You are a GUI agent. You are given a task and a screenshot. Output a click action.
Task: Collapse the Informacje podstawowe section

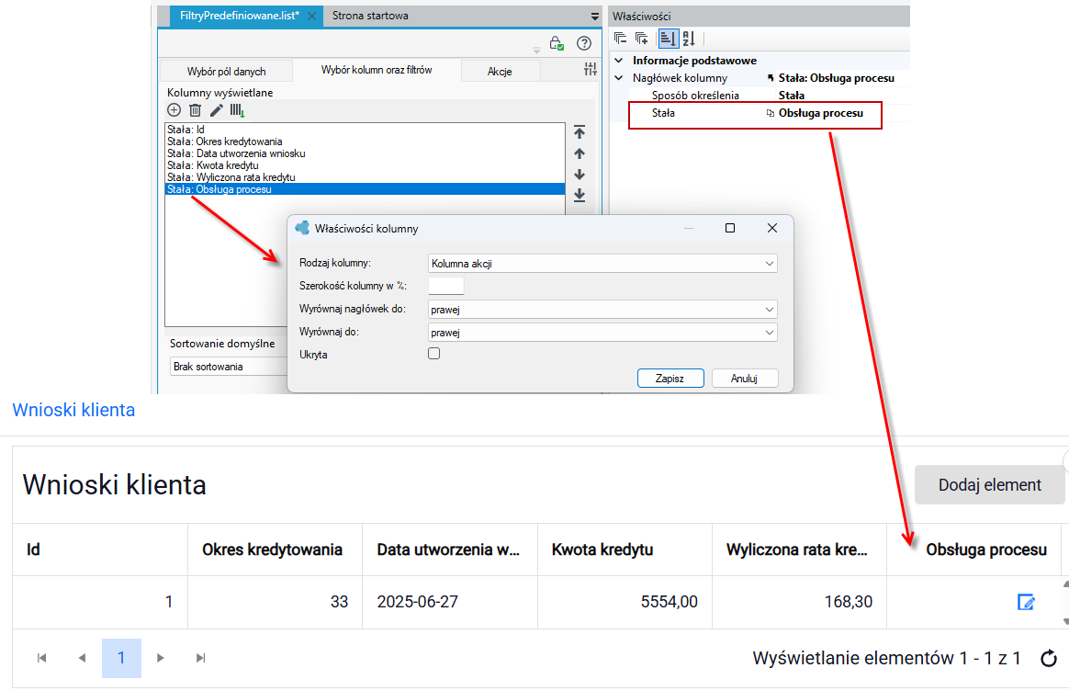coord(619,60)
